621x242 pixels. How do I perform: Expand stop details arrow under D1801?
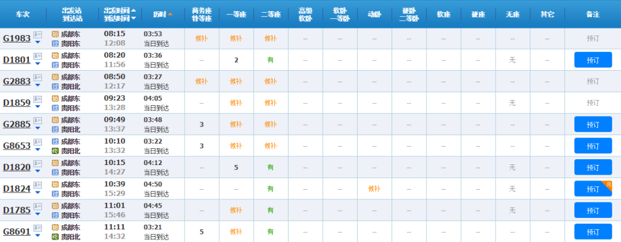[37, 63]
